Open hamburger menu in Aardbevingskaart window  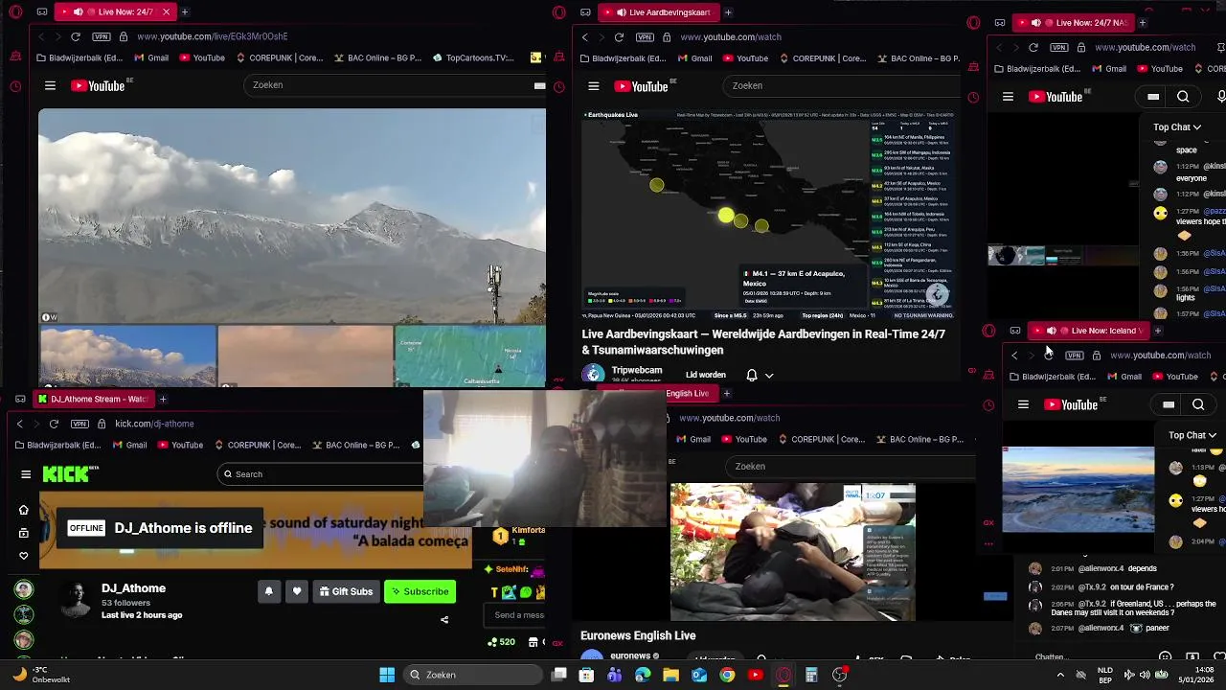[x=593, y=86]
